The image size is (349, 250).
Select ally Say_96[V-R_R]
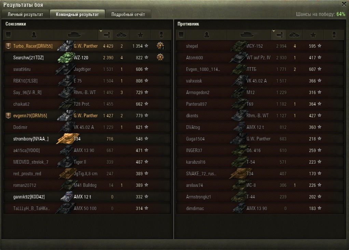27,92
